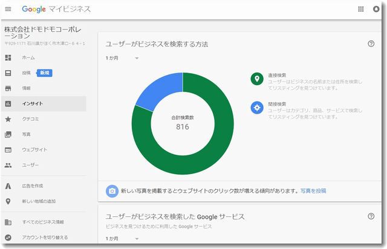Click the Website icon in sidebar

pos(8,150)
